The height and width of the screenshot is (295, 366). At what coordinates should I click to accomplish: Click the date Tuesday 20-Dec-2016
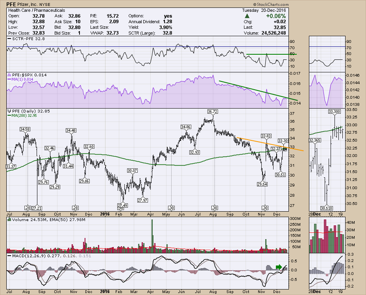264,10
